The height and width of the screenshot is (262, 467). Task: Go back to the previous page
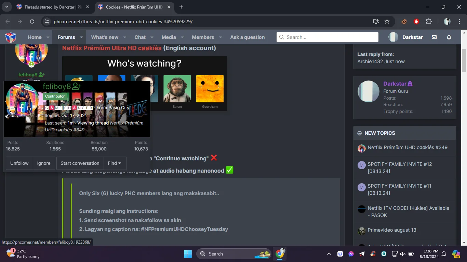coord(8,21)
